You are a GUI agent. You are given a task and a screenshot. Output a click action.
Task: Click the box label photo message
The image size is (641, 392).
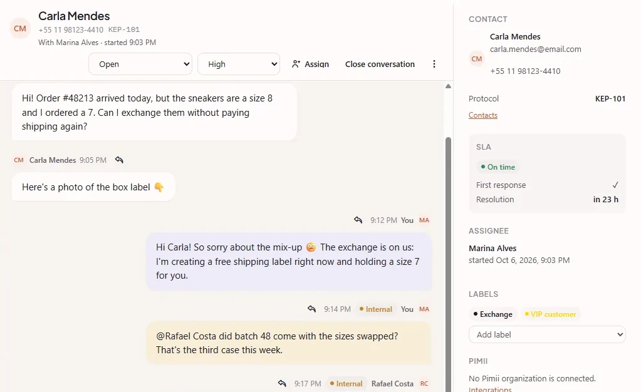93,187
